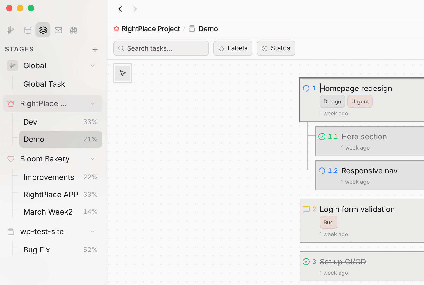Open the Status filter
Viewport: 424px width, 285px height.
[276, 48]
